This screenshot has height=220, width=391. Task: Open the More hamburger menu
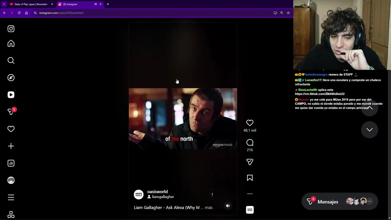tap(11, 197)
